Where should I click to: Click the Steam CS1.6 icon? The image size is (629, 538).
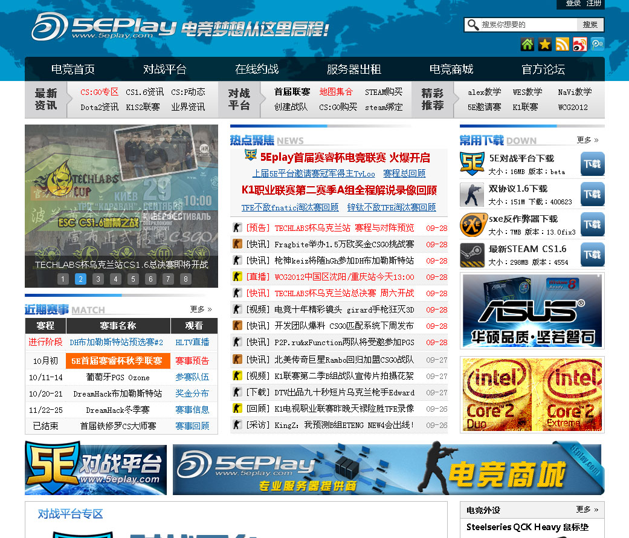point(472,255)
